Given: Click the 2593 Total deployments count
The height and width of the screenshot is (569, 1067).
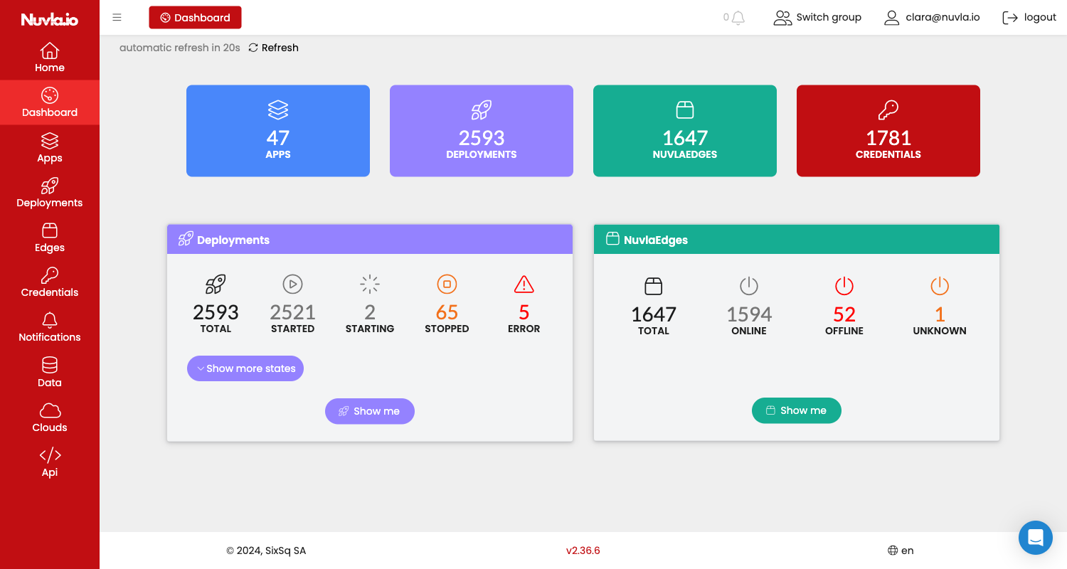Looking at the screenshot, I should pos(216,312).
